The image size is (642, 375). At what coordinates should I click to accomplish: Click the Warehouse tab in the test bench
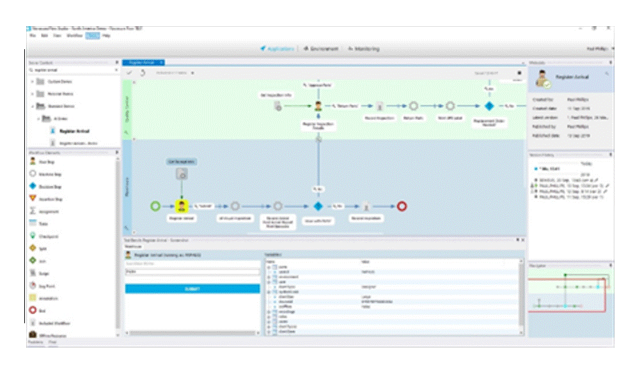click(x=134, y=247)
